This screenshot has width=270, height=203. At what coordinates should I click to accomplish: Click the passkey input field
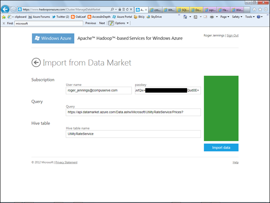coord(168,90)
